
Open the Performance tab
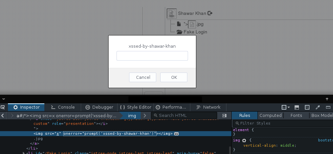point(172,107)
